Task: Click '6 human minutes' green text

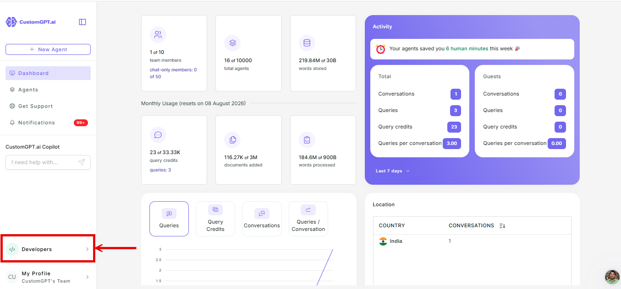Action: [467, 48]
